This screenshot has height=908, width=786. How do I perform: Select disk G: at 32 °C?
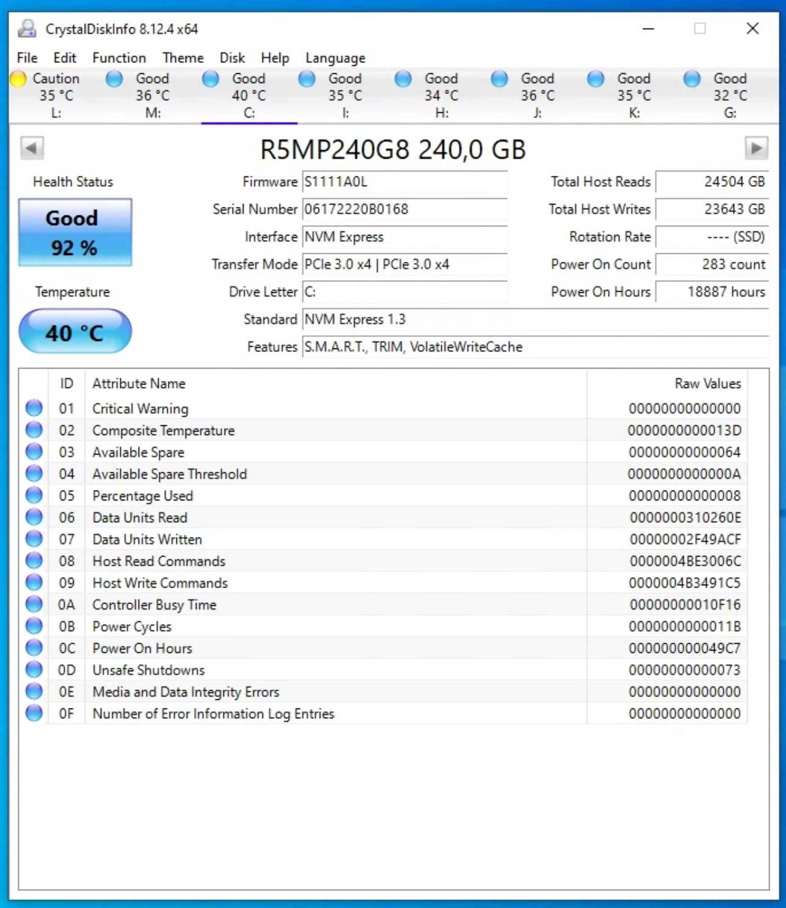(730, 95)
